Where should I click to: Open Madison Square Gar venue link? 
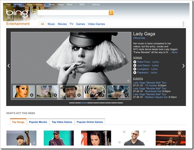[x=156, y=97]
